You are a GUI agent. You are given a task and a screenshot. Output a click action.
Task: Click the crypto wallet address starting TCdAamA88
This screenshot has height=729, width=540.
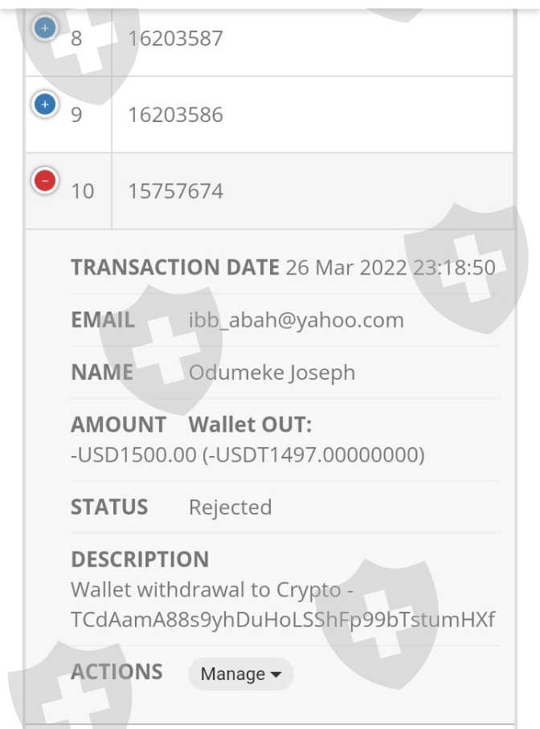coord(283,620)
